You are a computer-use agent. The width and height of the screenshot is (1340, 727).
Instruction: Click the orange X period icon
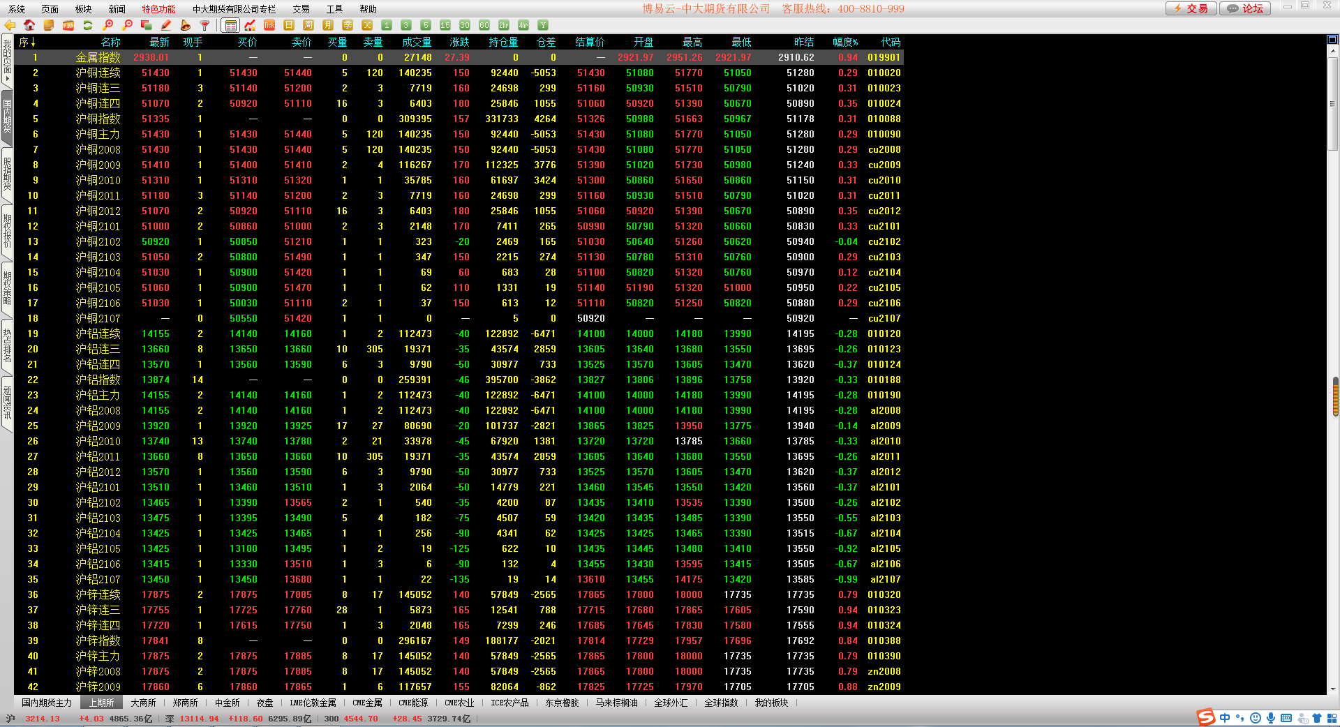coord(367,25)
